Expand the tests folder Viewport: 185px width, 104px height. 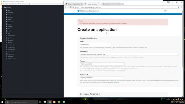click(5, 29)
